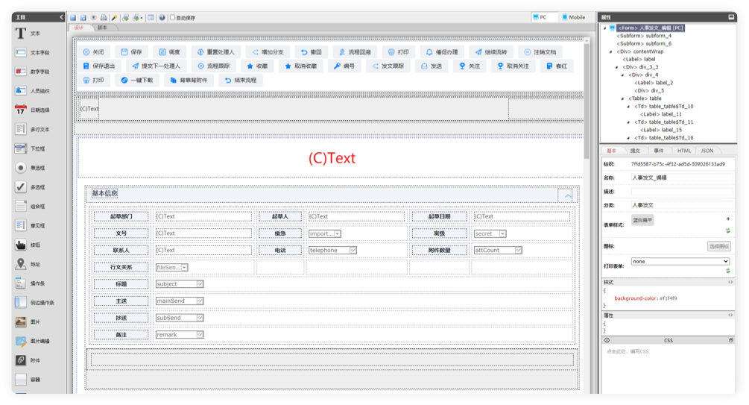The width and height of the screenshot is (749, 405).
Task: Click the first save disk toolbar icon
Action: [73, 18]
